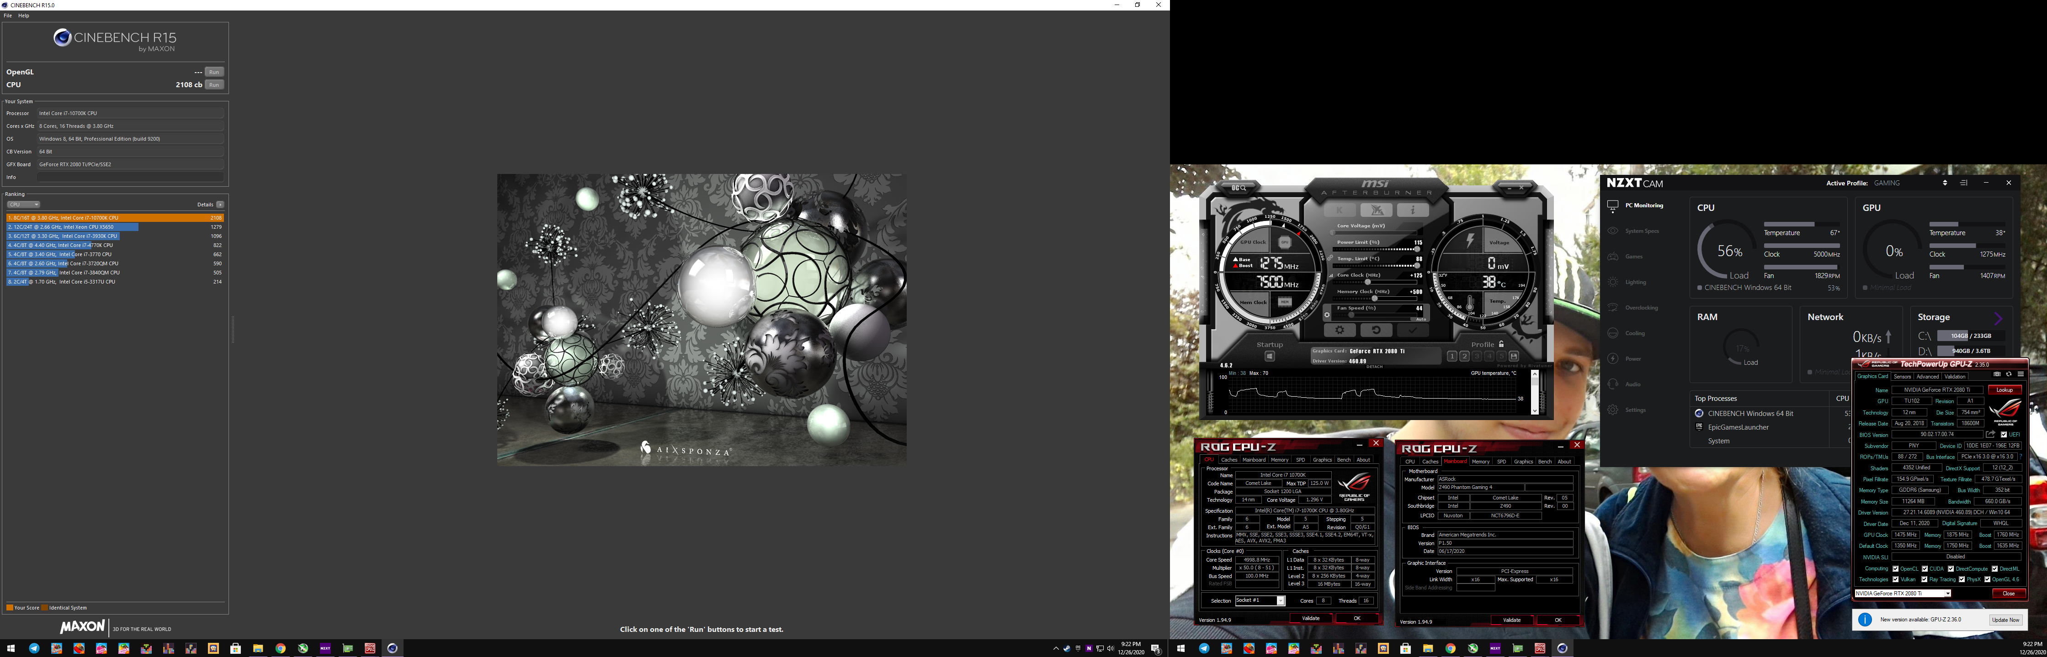Click the K button in Afterburner
Viewport: 2047px width, 657px height.
[x=1340, y=210]
